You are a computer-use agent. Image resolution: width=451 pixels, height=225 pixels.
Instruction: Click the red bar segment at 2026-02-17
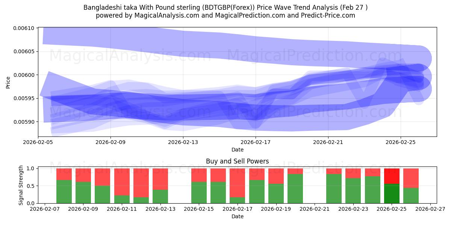point(238,183)
